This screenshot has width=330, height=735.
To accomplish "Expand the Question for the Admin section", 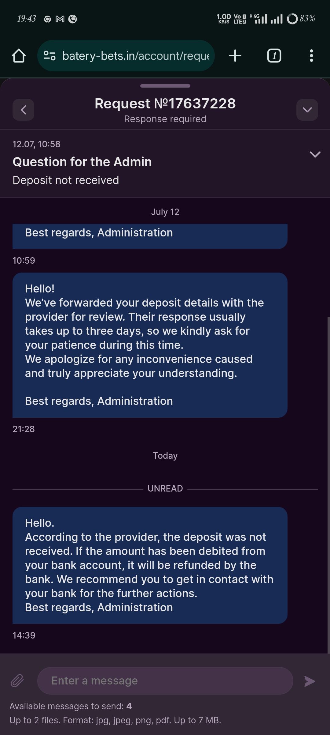I will click(315, 154).
